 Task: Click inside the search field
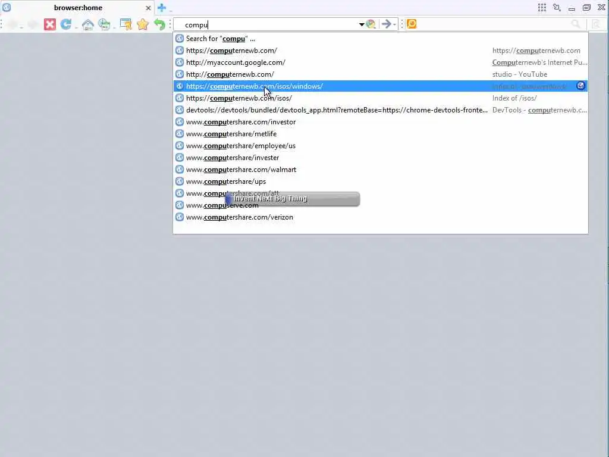(x=493, y=24)
